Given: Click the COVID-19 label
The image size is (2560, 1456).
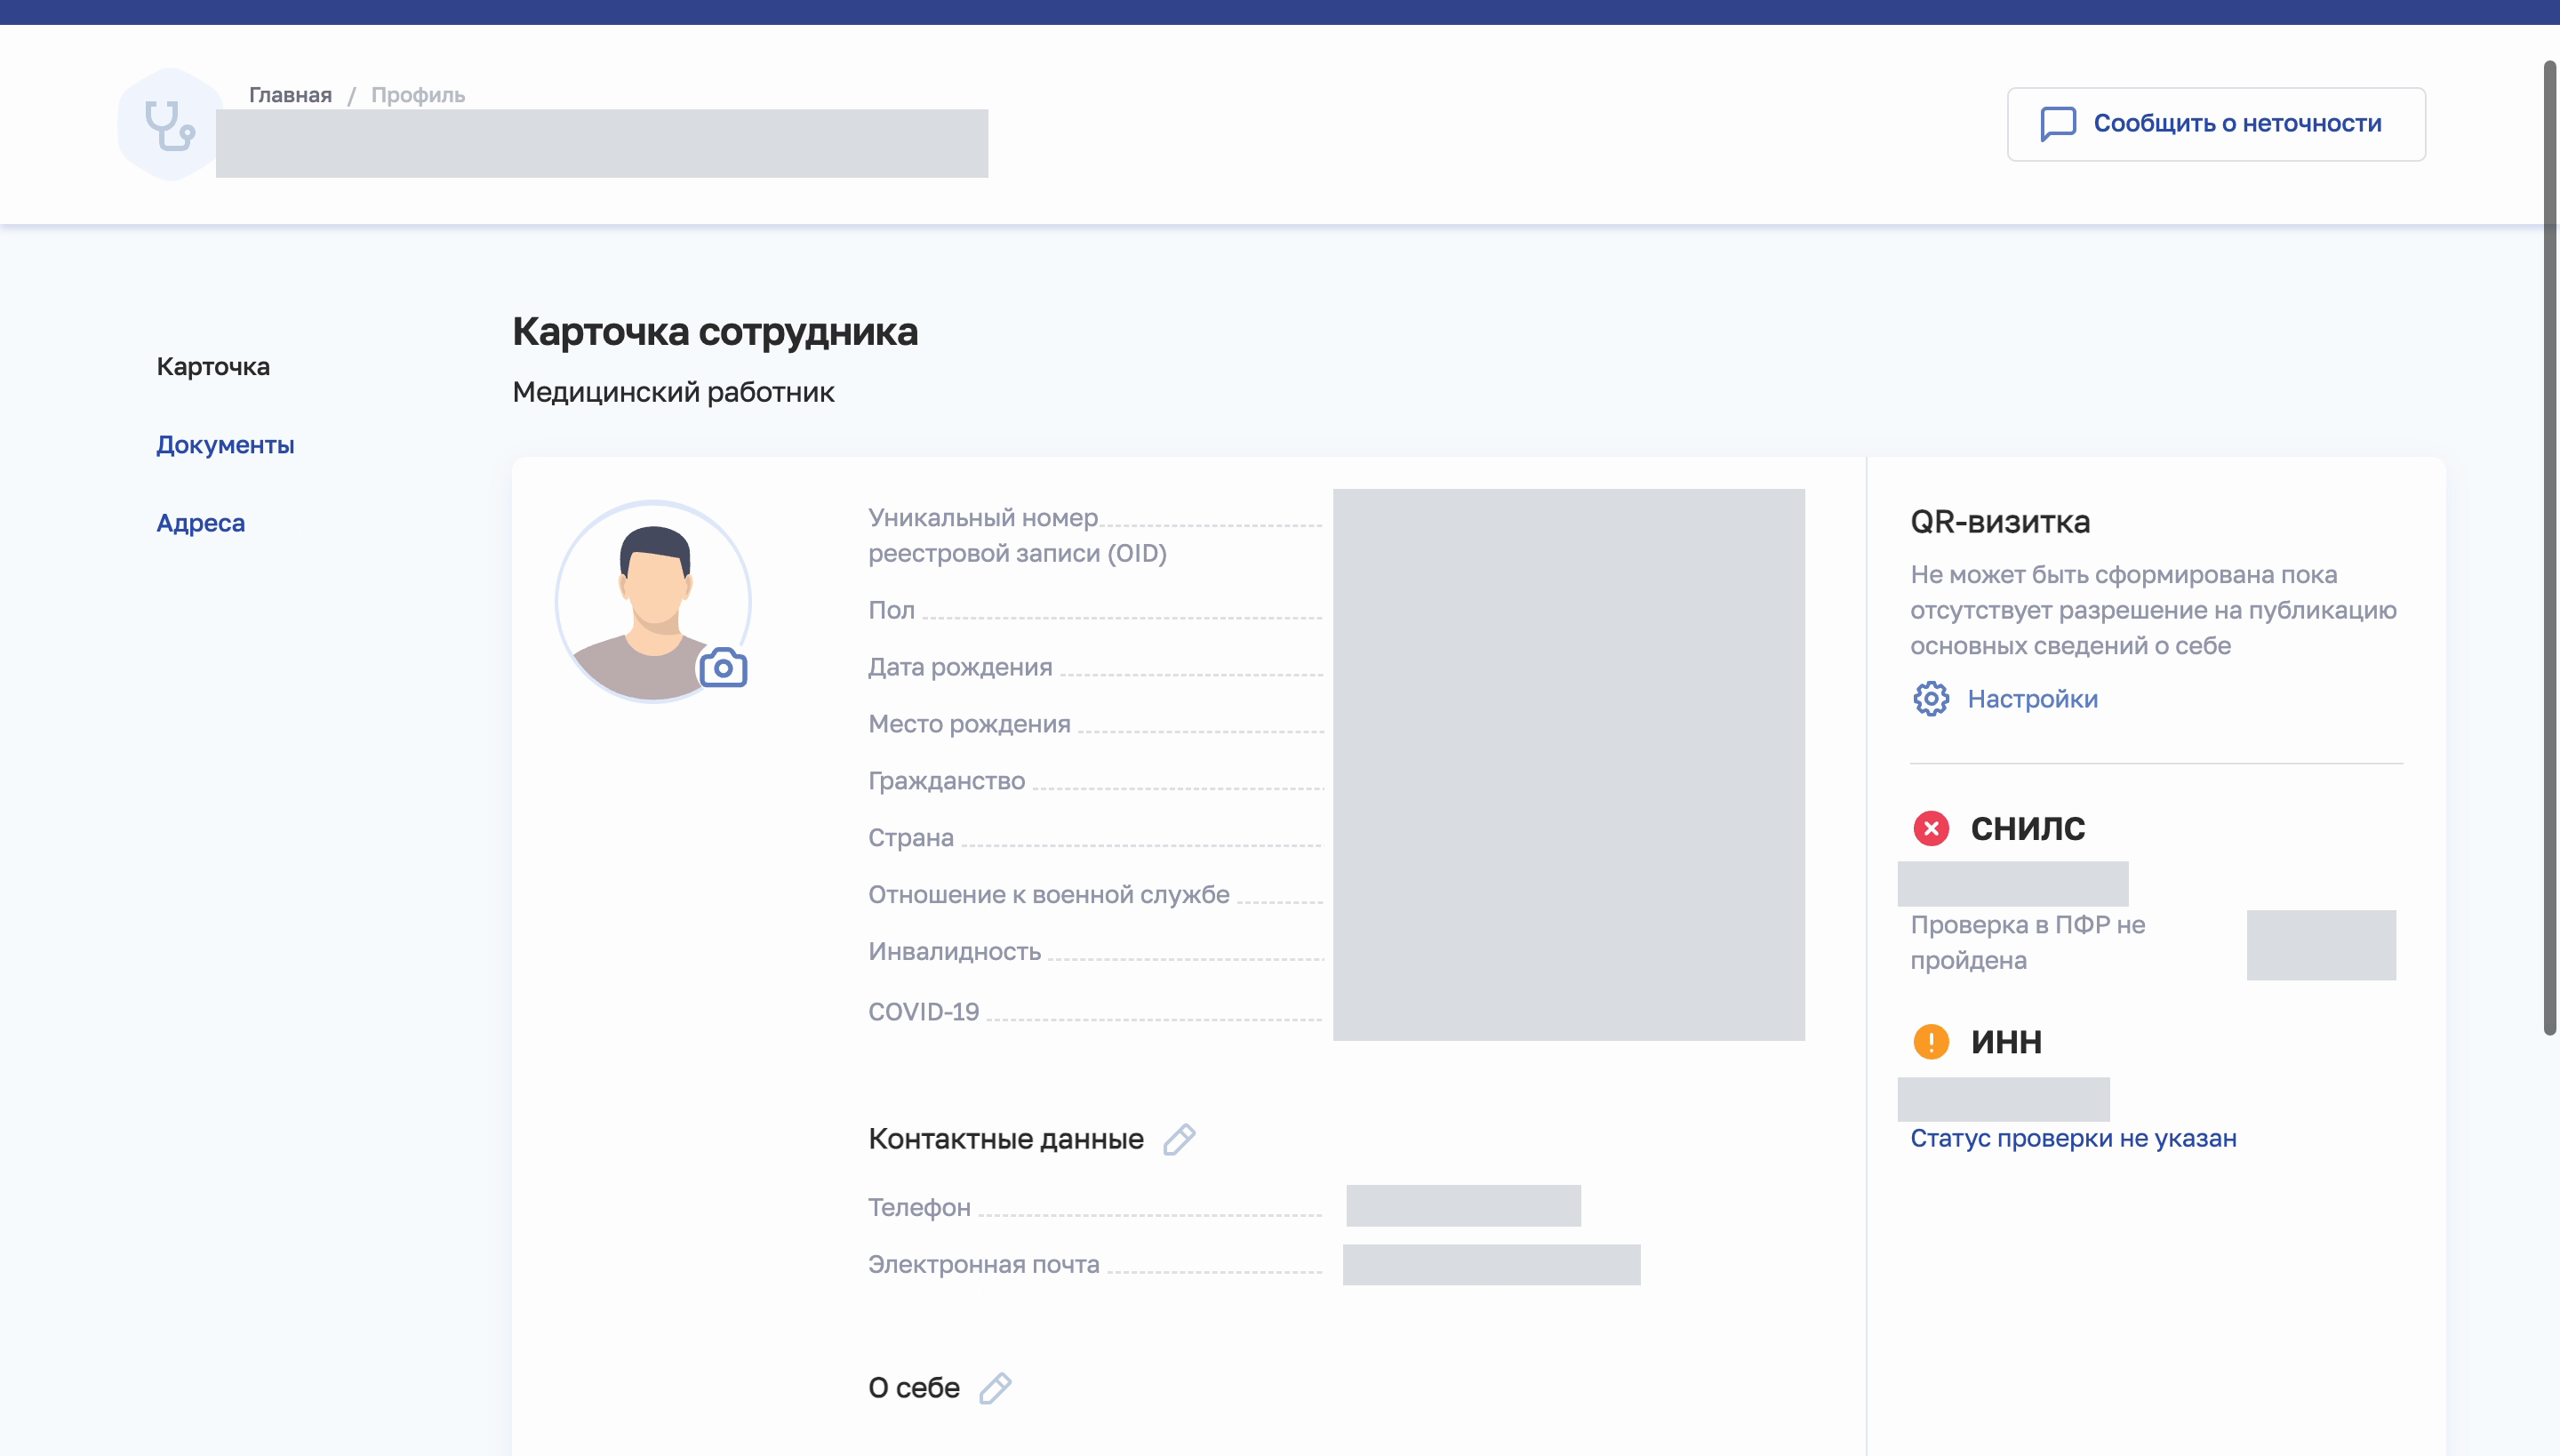Looking at the screenshot, I should click(x=924, y=1012).
